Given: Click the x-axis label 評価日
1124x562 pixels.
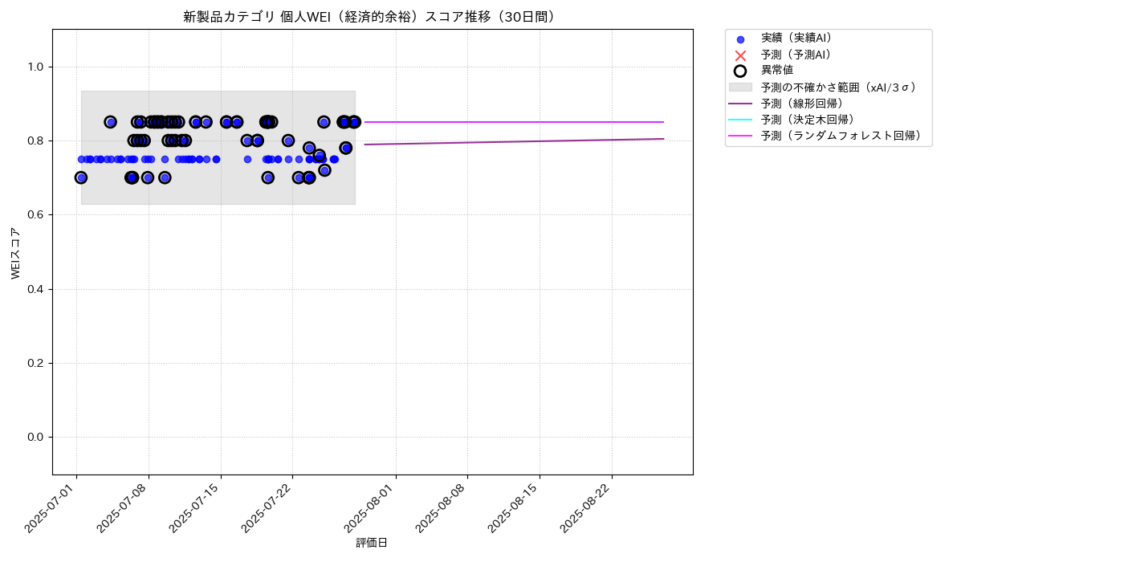Looking at the screenshot, I should 372,544.
